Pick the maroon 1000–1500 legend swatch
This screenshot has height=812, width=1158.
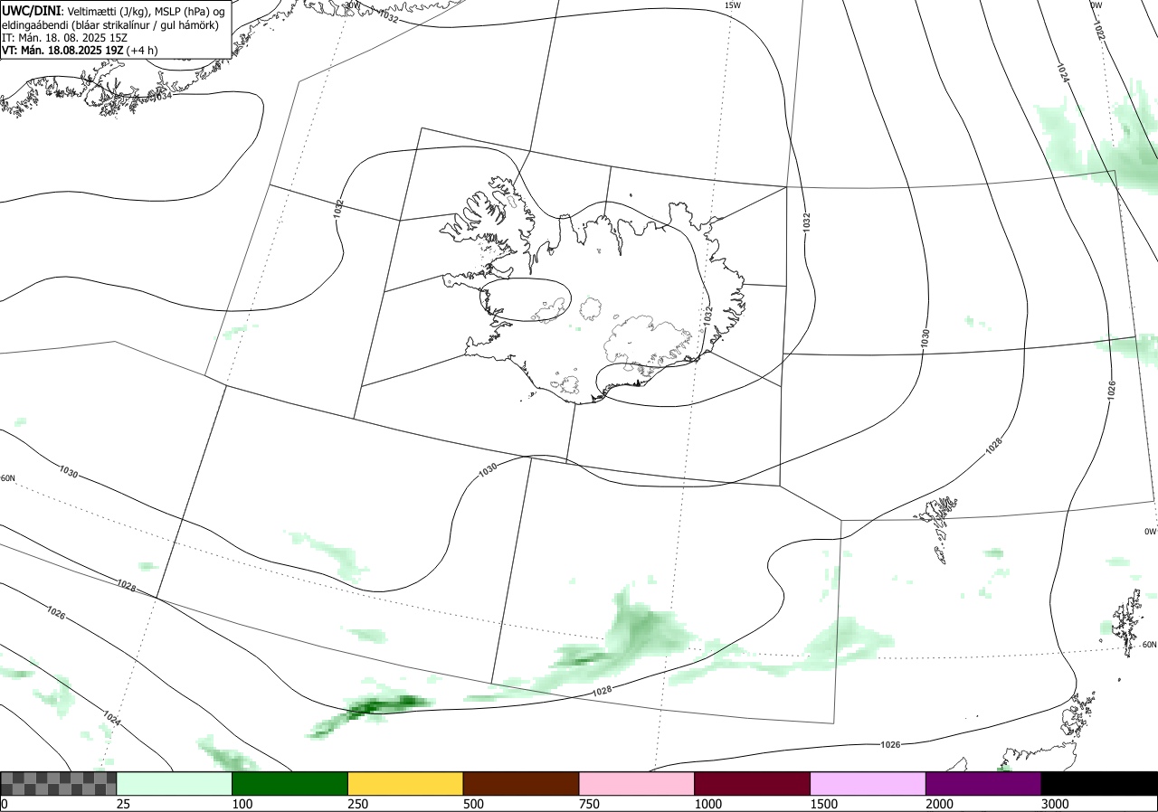click(x=753, y=783)
